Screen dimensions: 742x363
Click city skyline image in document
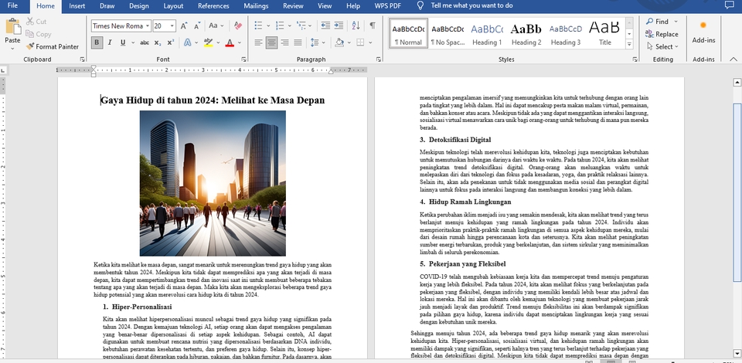click(x=213, y=183)
